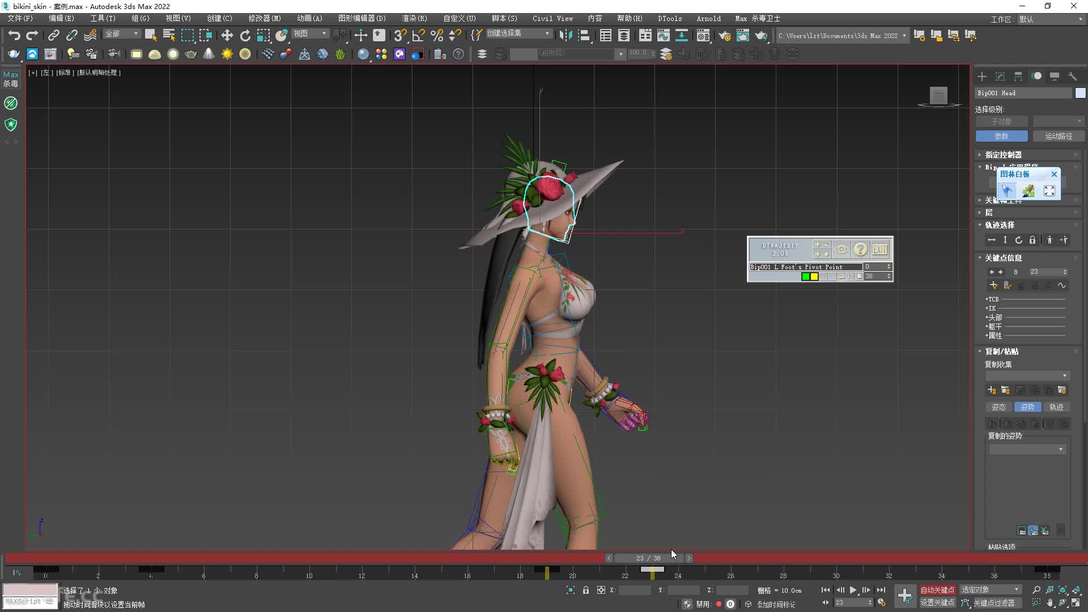Open the Hierarchy command panel tab
The image size is (1088, 612).
pyautogui.click(x=1018, y=76)
